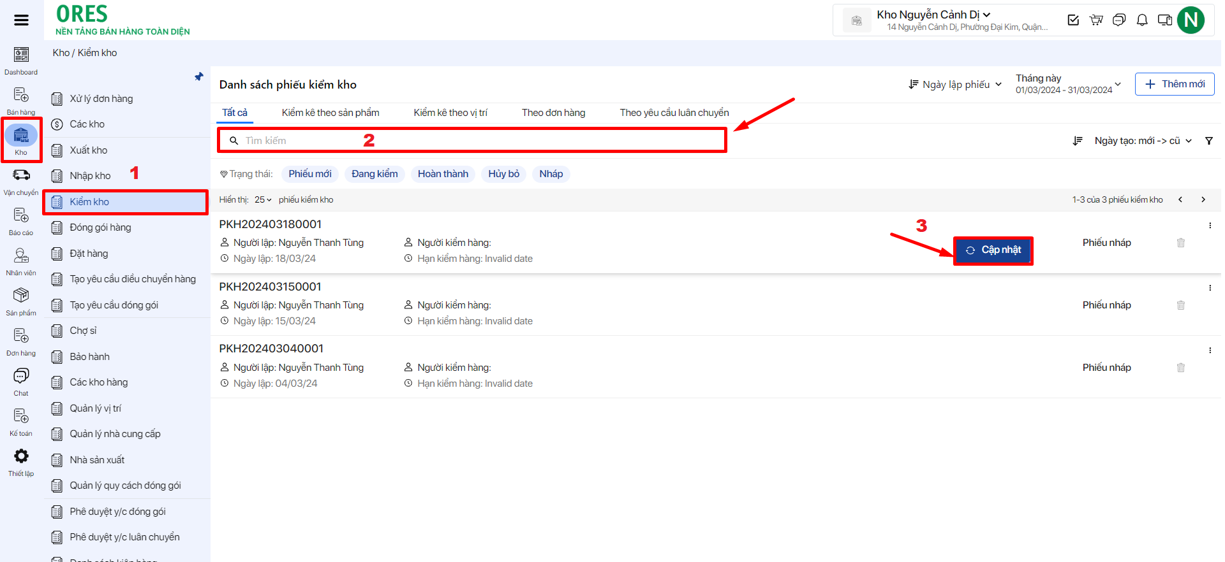Toggle the Đang kiểm status filter

tap(375, 174)
